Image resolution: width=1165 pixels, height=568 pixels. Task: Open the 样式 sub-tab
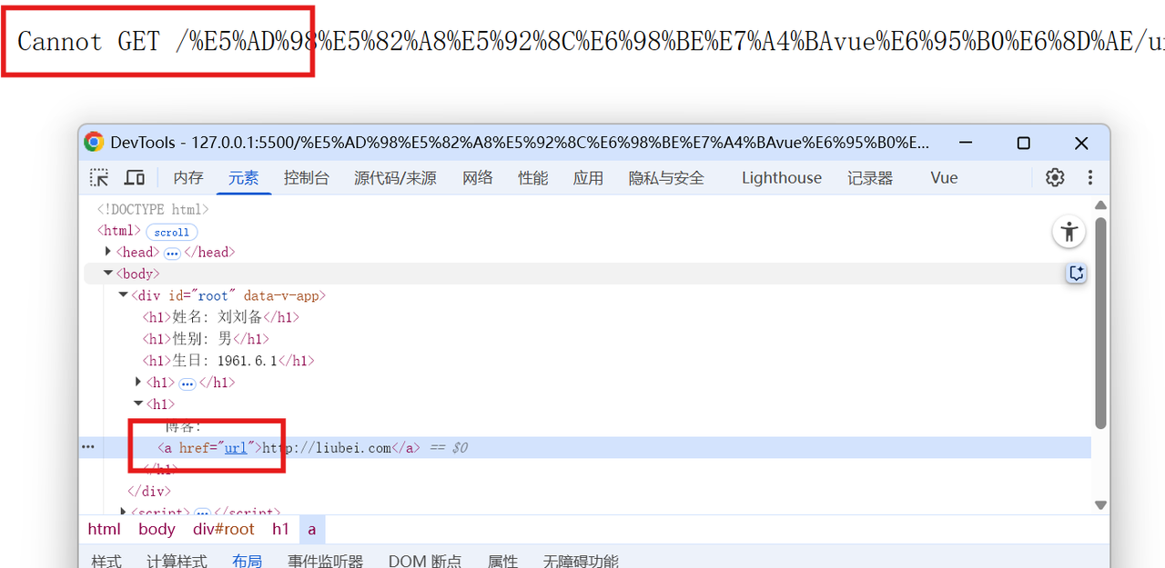point(106,561)
